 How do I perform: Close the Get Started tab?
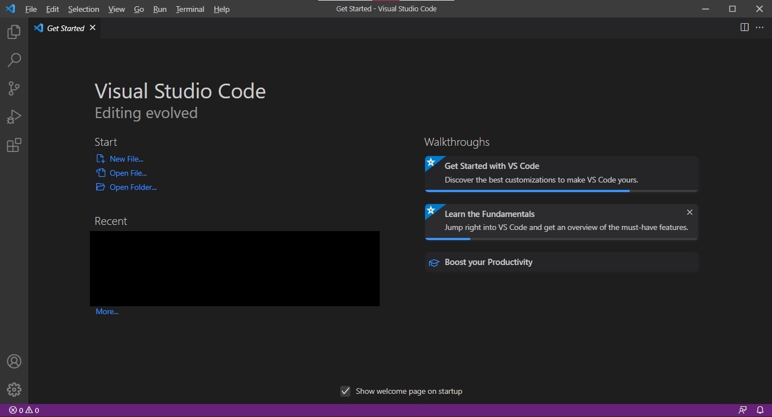point(93,28)
